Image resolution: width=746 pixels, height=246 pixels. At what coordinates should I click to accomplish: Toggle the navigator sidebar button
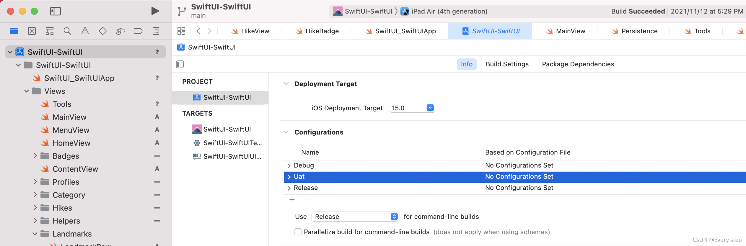point(56,11)
